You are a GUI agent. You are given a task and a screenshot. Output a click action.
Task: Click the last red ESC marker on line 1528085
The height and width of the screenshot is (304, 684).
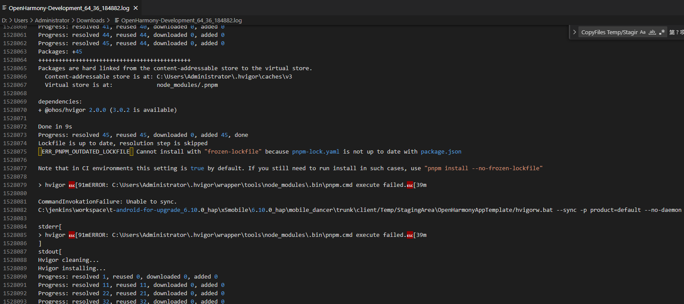pos(410,235)
